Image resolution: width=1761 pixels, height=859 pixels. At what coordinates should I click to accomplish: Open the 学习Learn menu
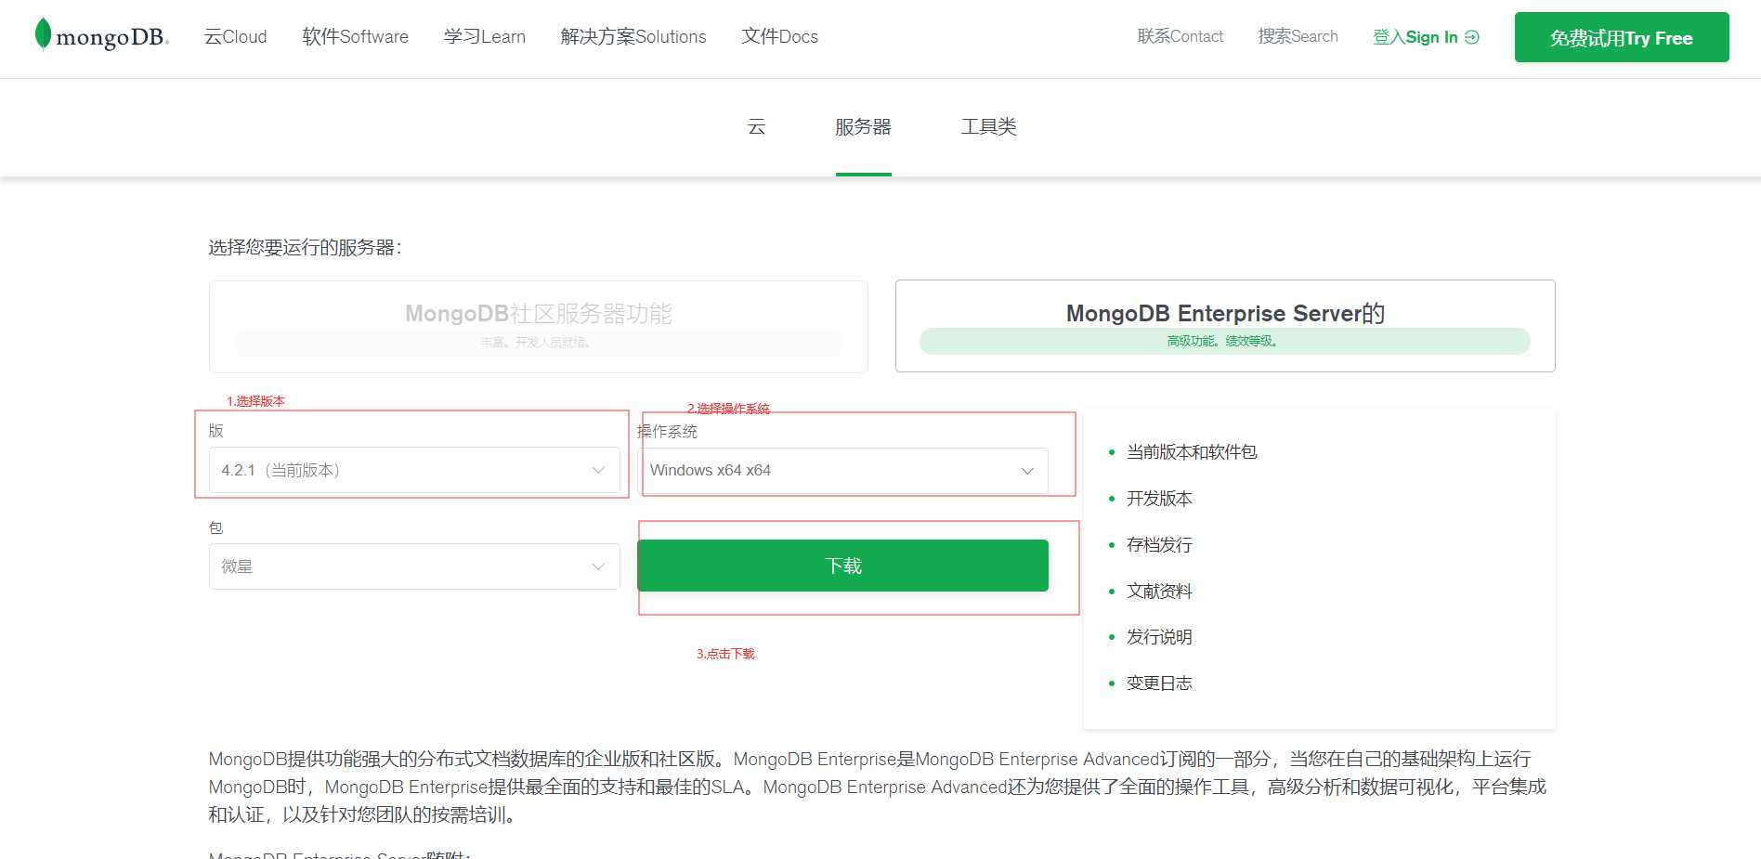(485, 37)
